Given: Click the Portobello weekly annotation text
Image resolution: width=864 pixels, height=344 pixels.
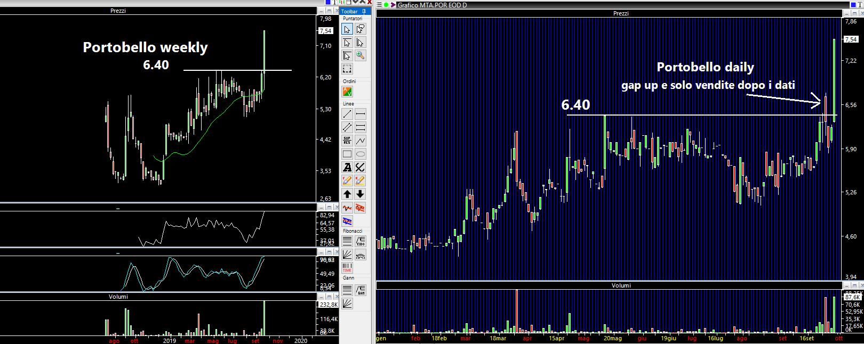Looking at the screenshot, I should [145, 47].
